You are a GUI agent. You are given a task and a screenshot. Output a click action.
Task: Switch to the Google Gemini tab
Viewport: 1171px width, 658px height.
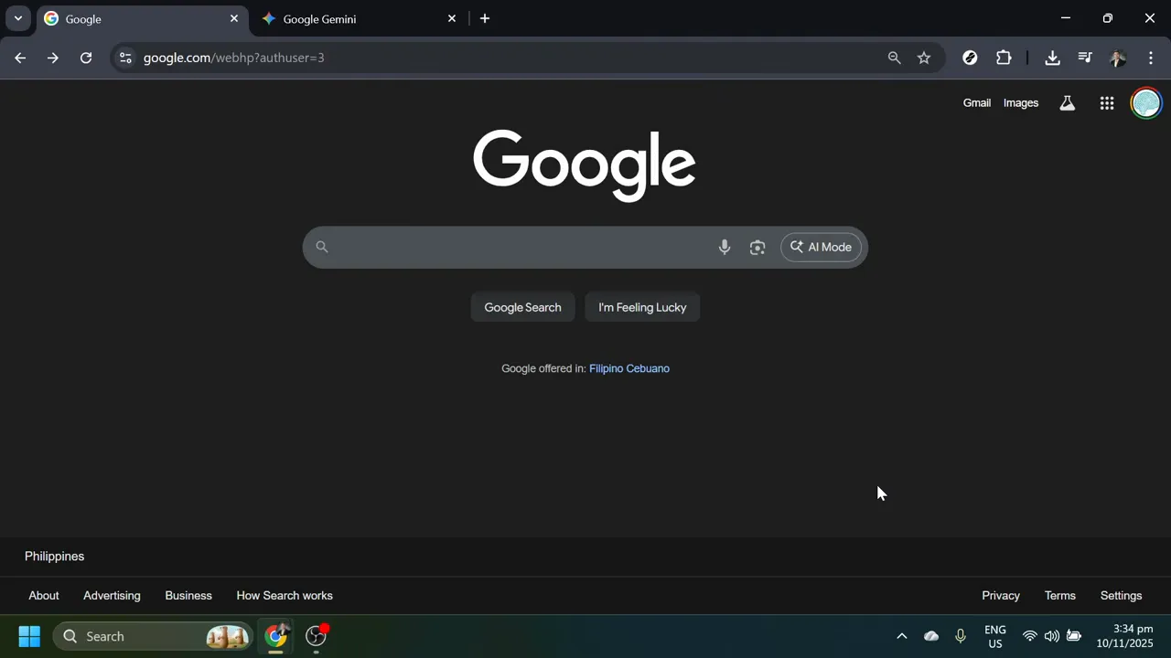[359, 18]
